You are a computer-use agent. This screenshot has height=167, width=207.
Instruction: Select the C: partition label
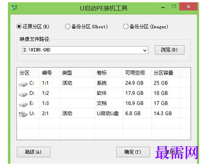tap(31, 83)
